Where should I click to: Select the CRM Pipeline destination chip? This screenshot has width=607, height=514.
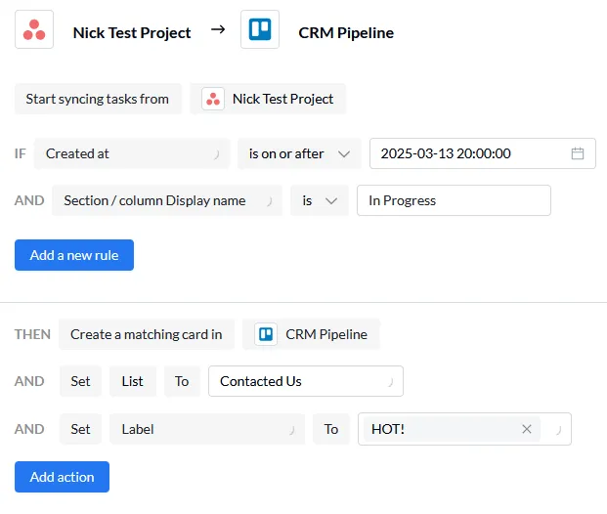click(311, 334)
